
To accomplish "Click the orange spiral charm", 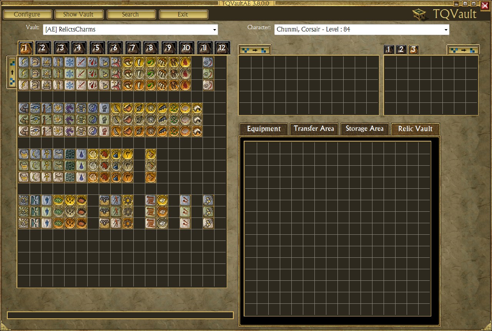I will [x=93, y=177].
